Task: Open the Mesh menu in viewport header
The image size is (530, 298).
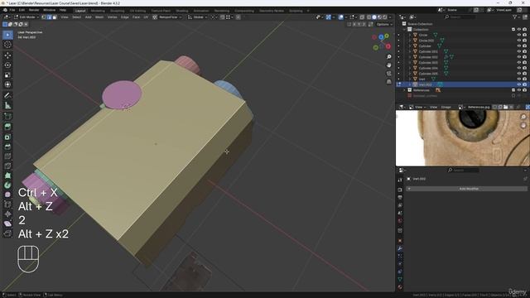Action: (x=99, y=17)
